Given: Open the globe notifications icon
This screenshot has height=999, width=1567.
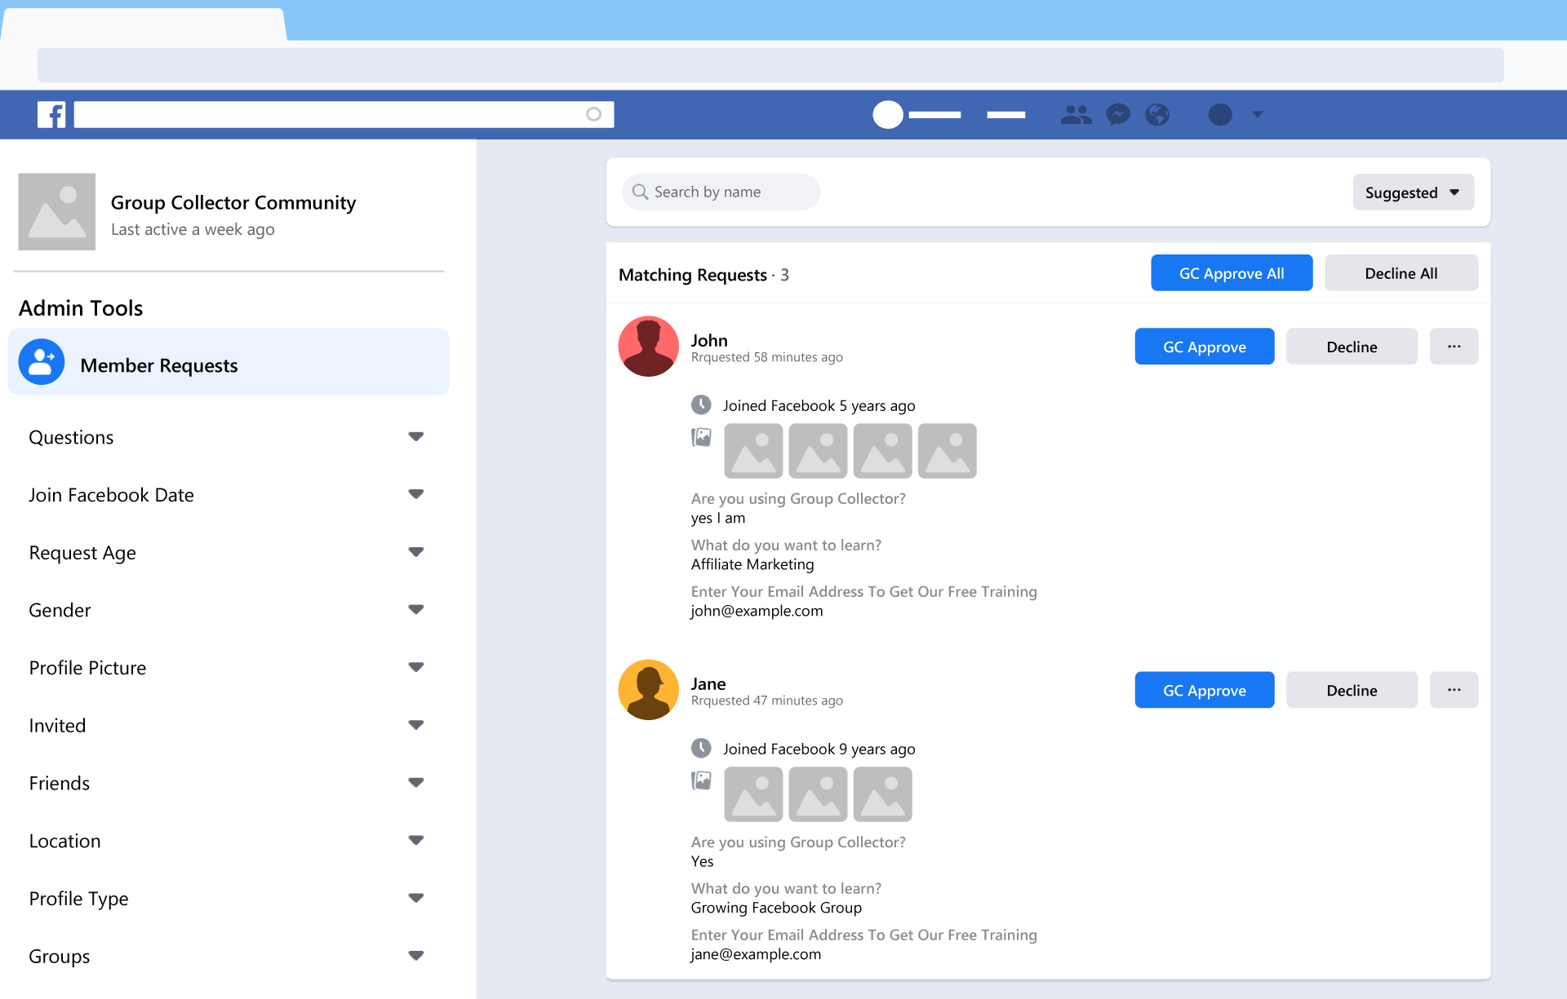Looking at the screenshot, I should click(x=1157, y=114).
